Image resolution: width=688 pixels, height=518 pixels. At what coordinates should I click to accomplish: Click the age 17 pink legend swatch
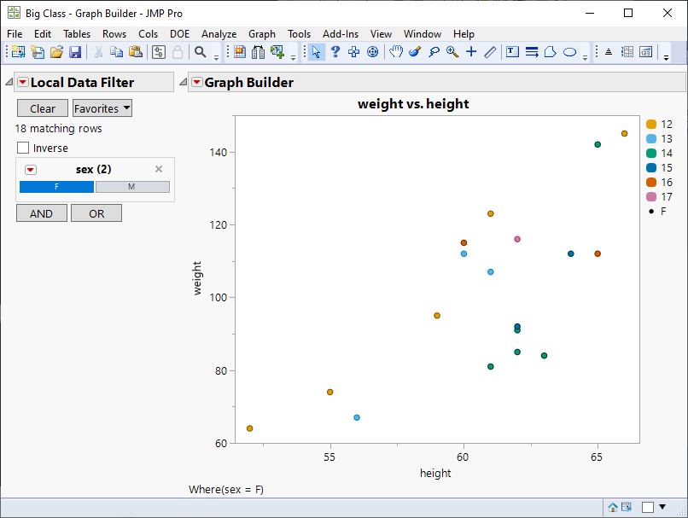coord(651,197)
